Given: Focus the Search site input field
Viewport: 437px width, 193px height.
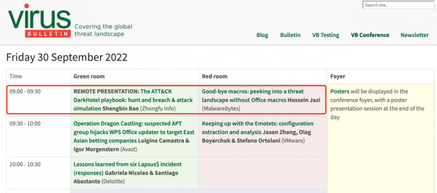Looking at the screenshot, I should click(x=398, y=5).
